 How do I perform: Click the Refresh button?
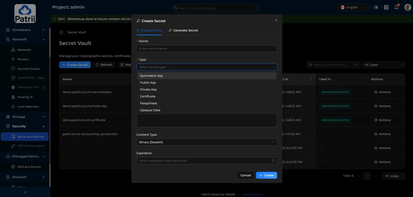coord(104,65)
